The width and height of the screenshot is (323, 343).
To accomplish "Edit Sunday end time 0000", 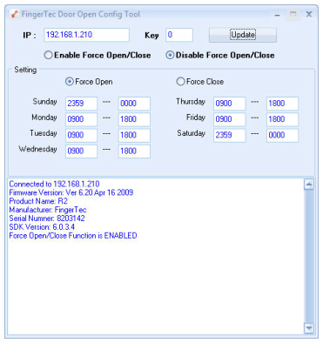I will (x=134, y=104).
